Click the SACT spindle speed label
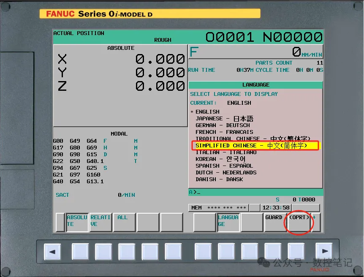This screenshot has height=277, width=364. click(62, 195)
